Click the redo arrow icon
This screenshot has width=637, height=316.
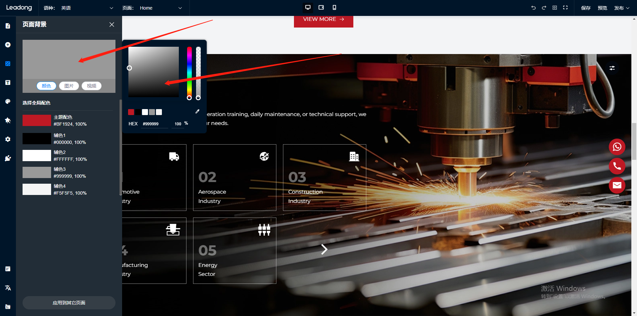pos(544,8)
